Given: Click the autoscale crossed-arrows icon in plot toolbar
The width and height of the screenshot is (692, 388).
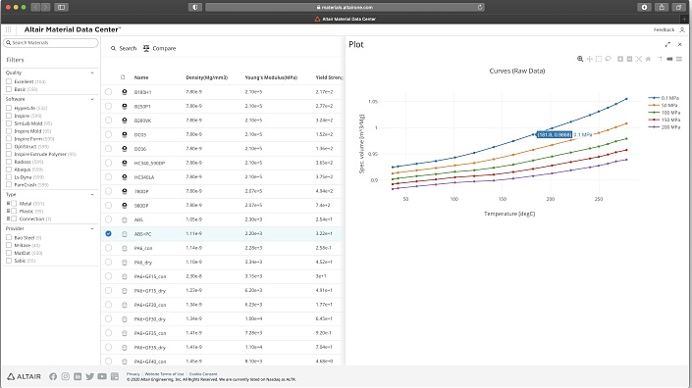Looking at the screenshot, I should (639, 59).
